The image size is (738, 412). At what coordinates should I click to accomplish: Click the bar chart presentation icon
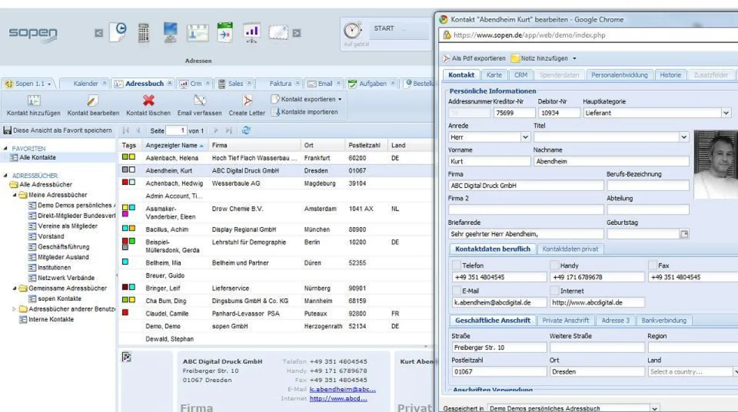pyautogui.click(x=252, y=32)
